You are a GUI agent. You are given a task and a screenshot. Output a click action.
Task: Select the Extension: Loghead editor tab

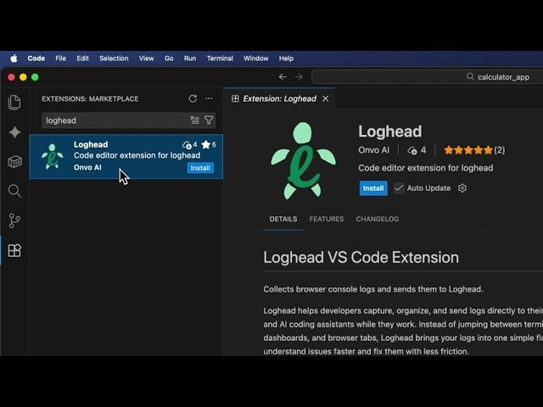click(x=279, y=98)
